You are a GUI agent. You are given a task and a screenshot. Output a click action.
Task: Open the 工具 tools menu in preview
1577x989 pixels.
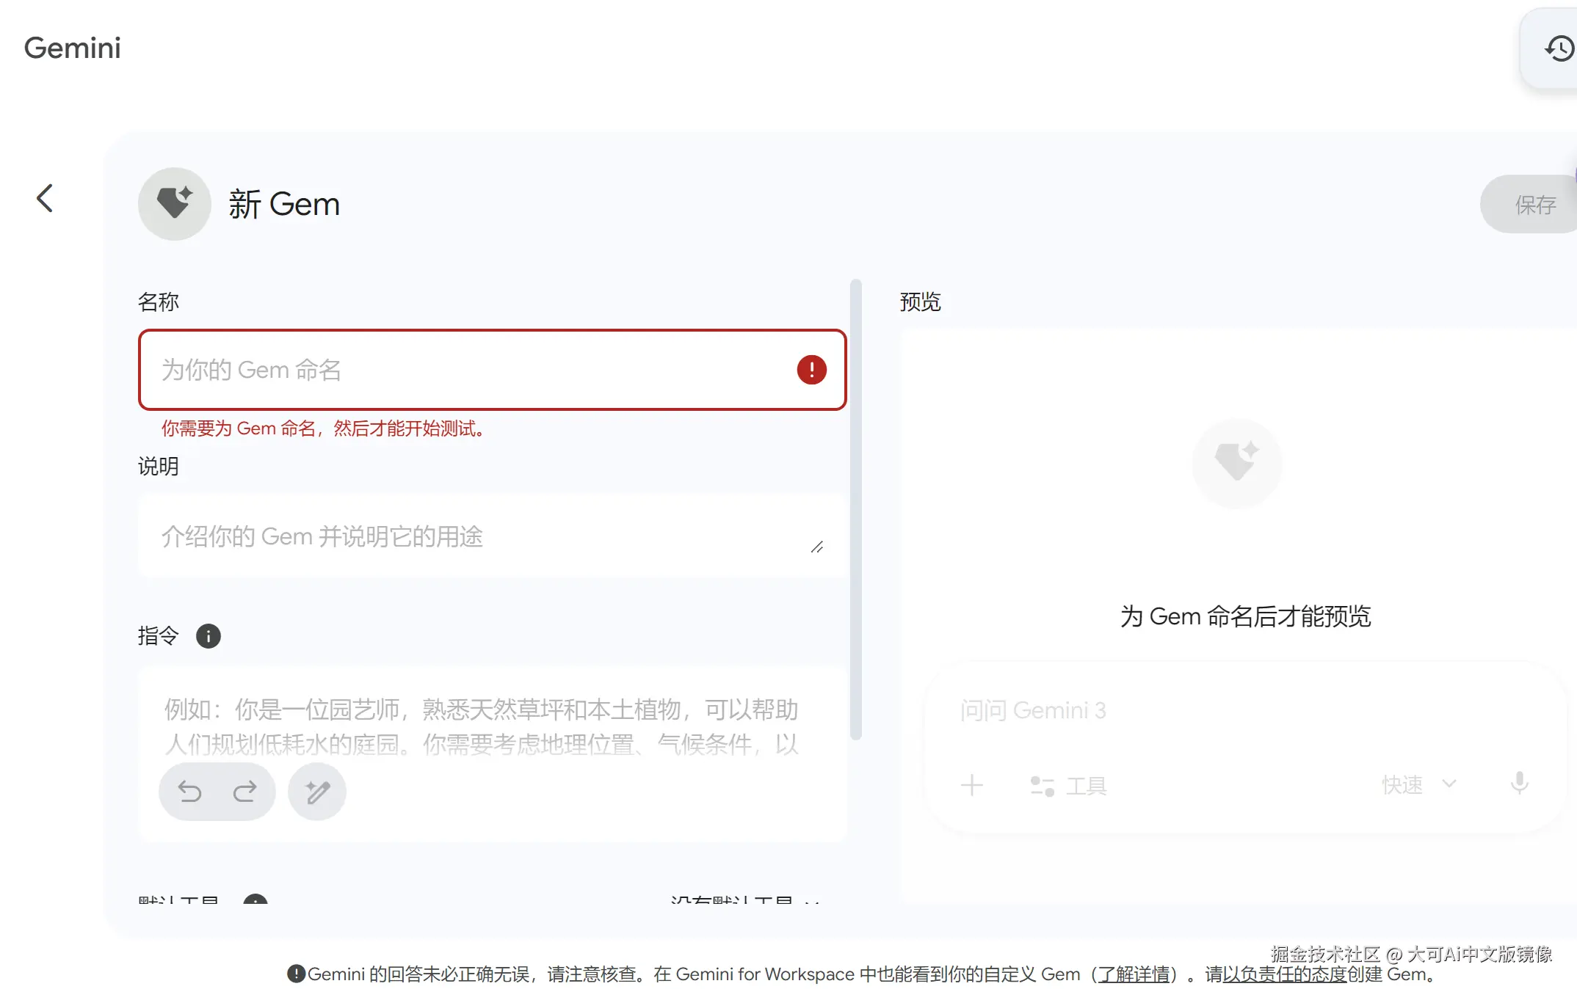[1069, 786]
